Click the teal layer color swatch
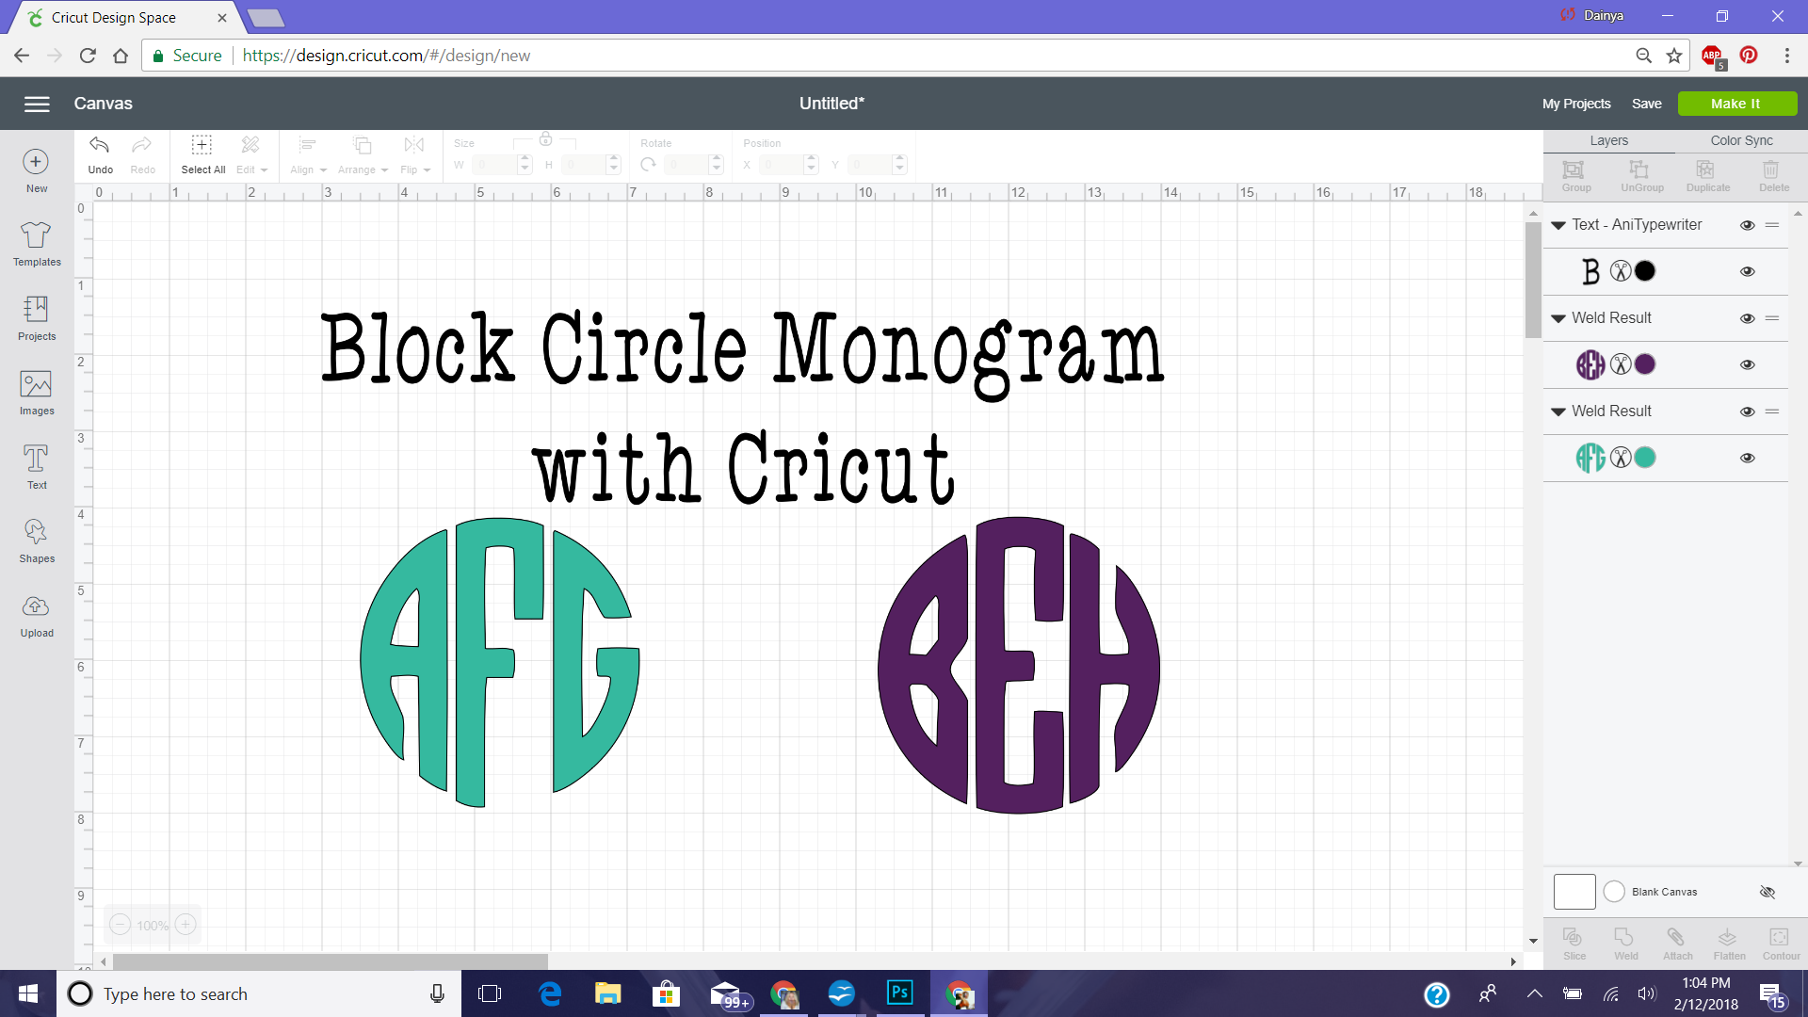This screenshot has height=1017, width=1808. click(x=1644, y=458)
